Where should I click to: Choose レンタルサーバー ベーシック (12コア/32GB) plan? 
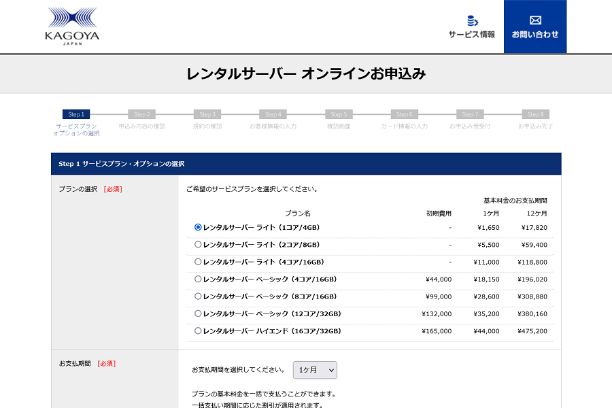198,313
